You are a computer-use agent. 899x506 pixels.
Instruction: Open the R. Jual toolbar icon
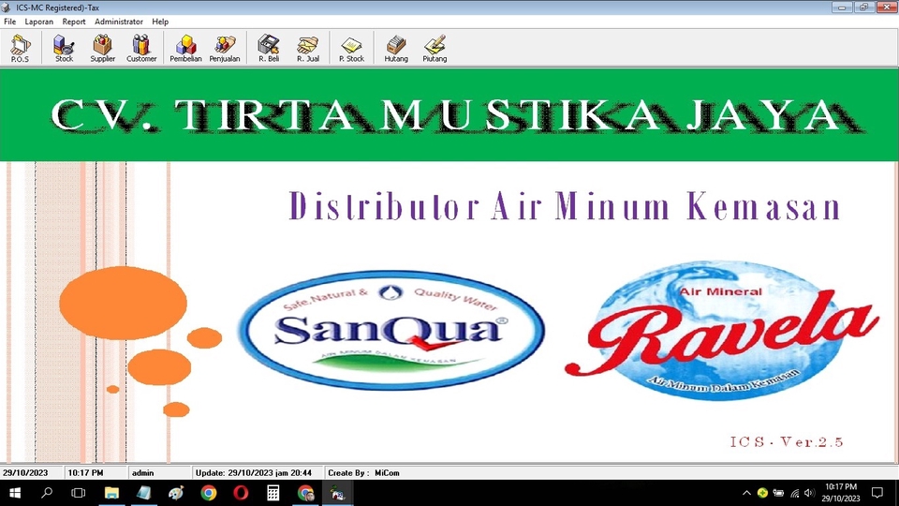pyautogui.click(x=308, y=48)
